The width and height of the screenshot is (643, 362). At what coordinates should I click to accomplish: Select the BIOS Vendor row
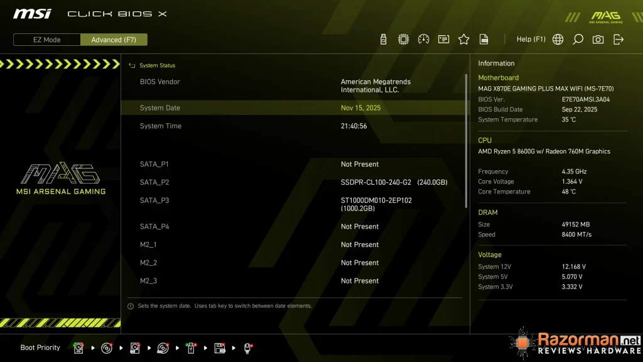pos(293,85)
